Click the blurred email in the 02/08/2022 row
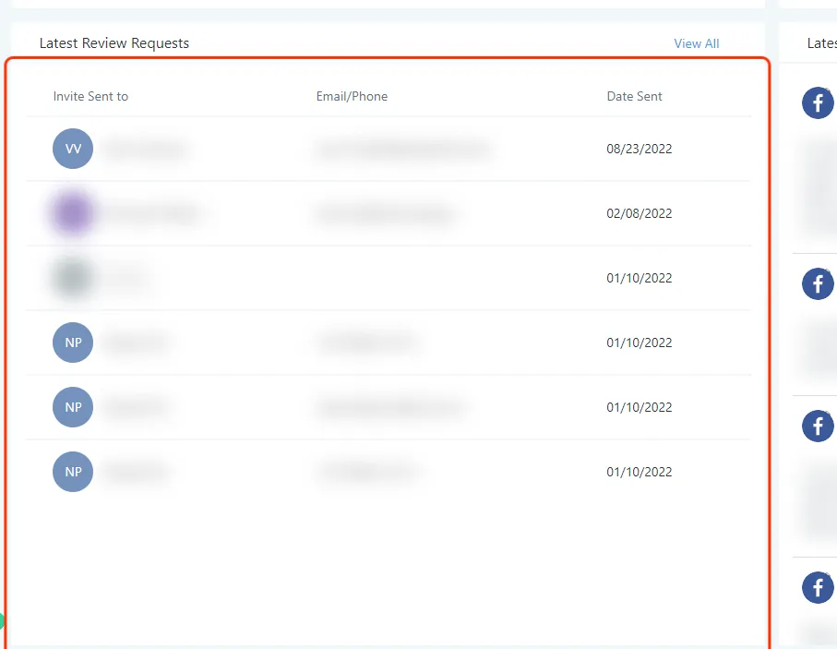Image resolution: width=837 pixels, height=649 pixels. (386, 213)
